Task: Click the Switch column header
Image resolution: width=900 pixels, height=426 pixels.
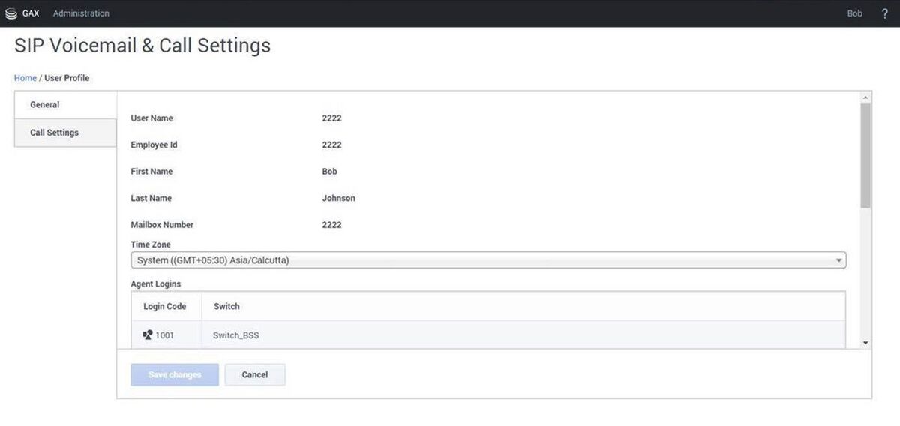Action: click(226, 306)
